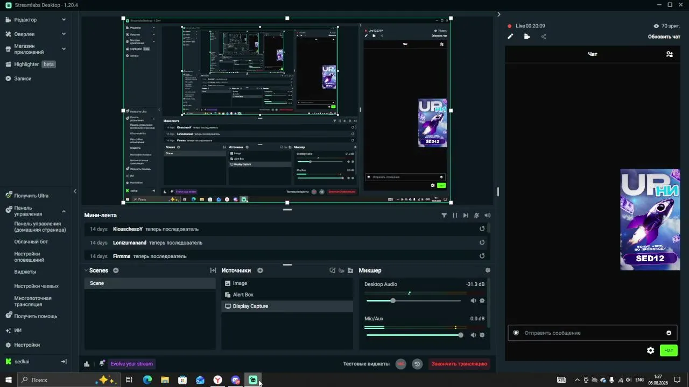Open Windows Start menu
The height and width of the screenshot is (387, 689).
[9, 380]
